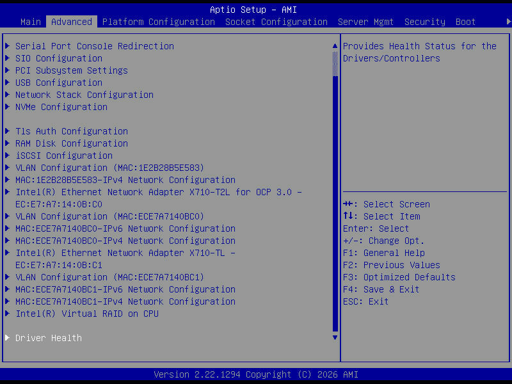Open the Socket Configuration tab

point(276,22)
